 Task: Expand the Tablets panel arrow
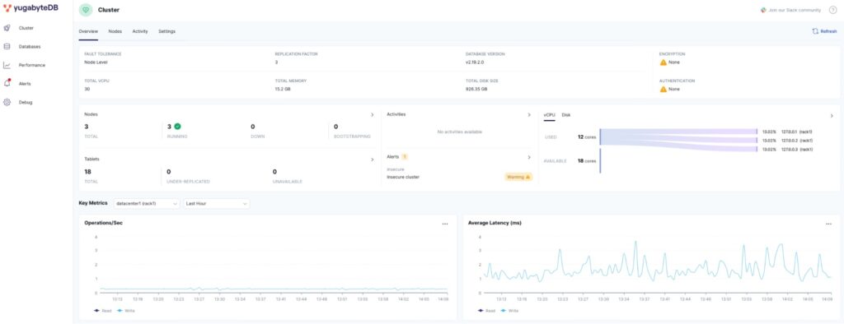(372, 160)
